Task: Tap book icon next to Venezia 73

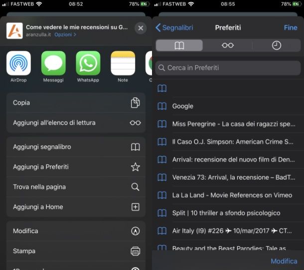Action: [x=162, y=177]
